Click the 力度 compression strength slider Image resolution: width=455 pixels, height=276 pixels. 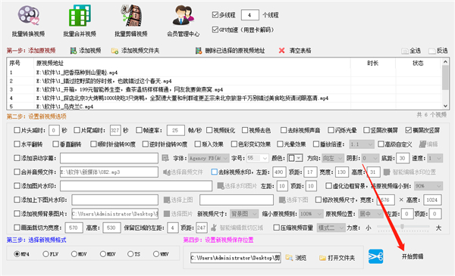(x=403, y=228)
